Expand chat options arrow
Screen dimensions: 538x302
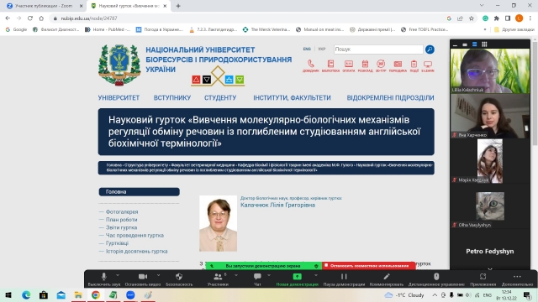[x=269, y=275]
